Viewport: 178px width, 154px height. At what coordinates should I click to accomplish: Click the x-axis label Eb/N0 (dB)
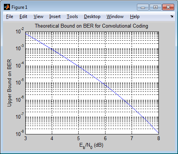(91, 146)
